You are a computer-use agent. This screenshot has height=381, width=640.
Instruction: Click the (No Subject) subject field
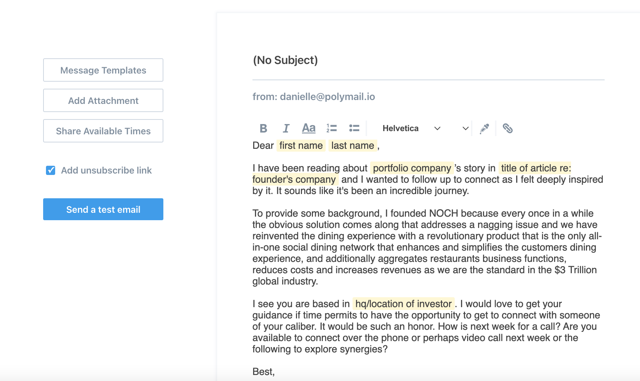(x=285, y=60)
